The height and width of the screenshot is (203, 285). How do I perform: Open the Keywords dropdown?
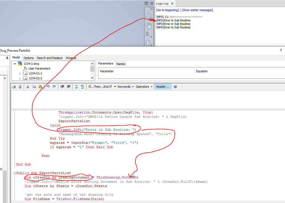[125, 87]
